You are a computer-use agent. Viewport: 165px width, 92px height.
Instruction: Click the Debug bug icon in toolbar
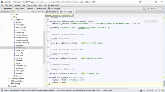pos(152,8)
